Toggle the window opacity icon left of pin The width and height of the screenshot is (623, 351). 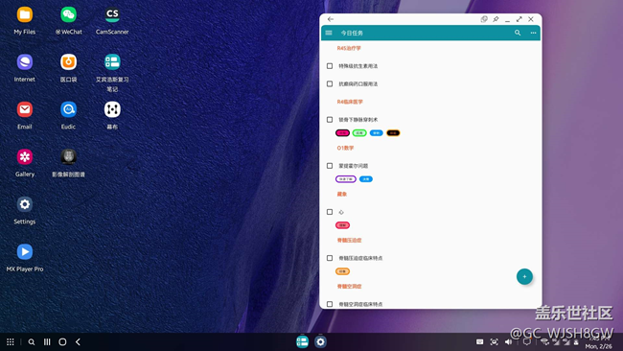coord(484,19)
